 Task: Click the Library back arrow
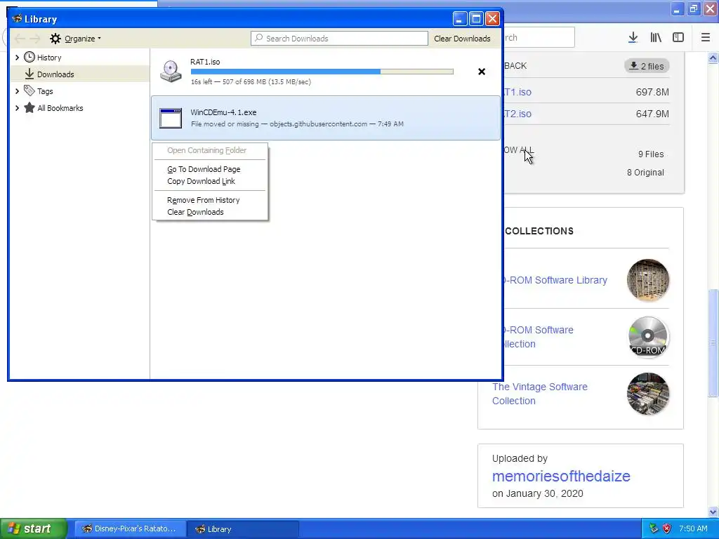click(x=20, y=39)
